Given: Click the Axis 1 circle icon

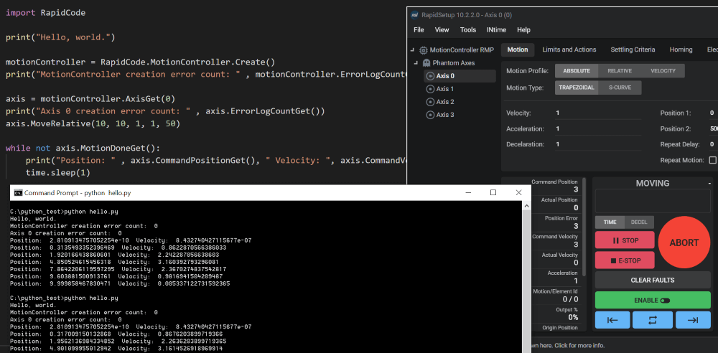Looking at the screenshot, I should click(x=430, y=89).
